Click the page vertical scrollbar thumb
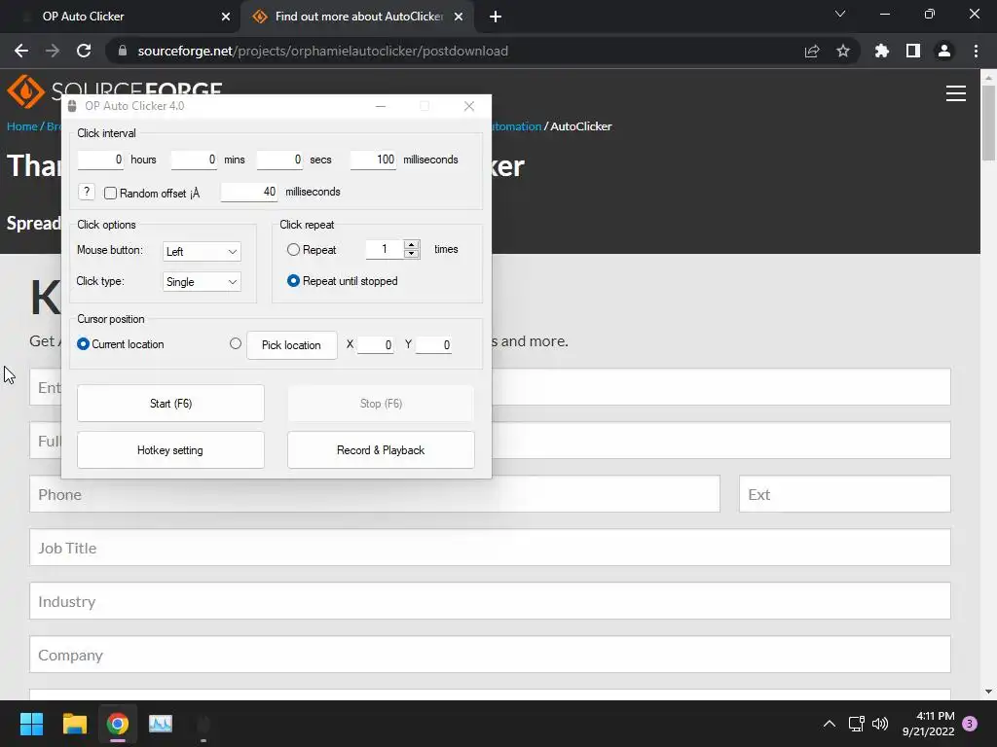This screenshot has width=997, height=747. pos(988,123)
